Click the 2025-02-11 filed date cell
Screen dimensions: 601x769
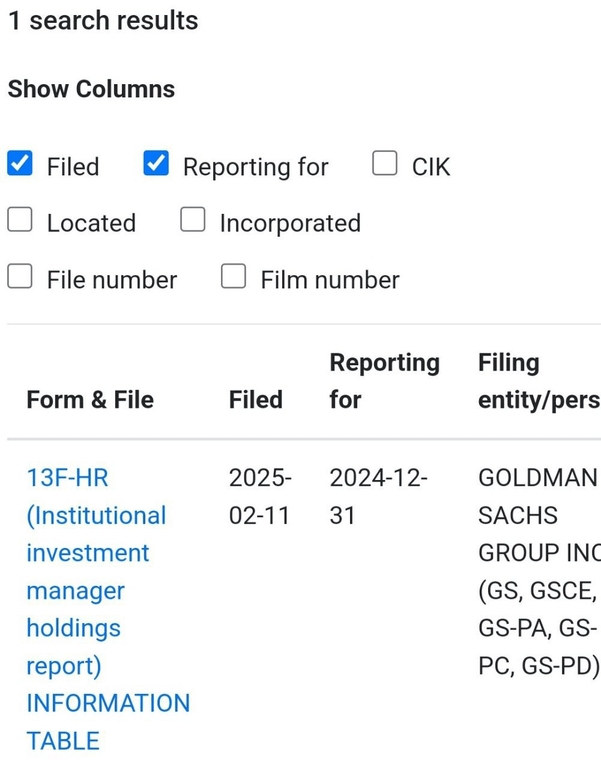point(260,497)
